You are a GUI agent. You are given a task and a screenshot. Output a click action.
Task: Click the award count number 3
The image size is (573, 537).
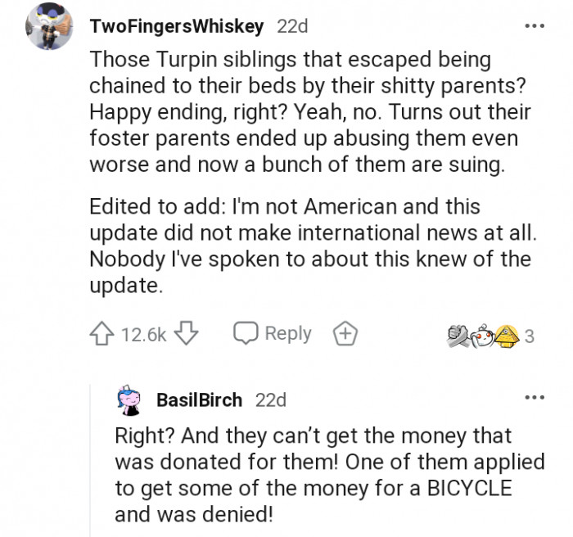point(529,336)
